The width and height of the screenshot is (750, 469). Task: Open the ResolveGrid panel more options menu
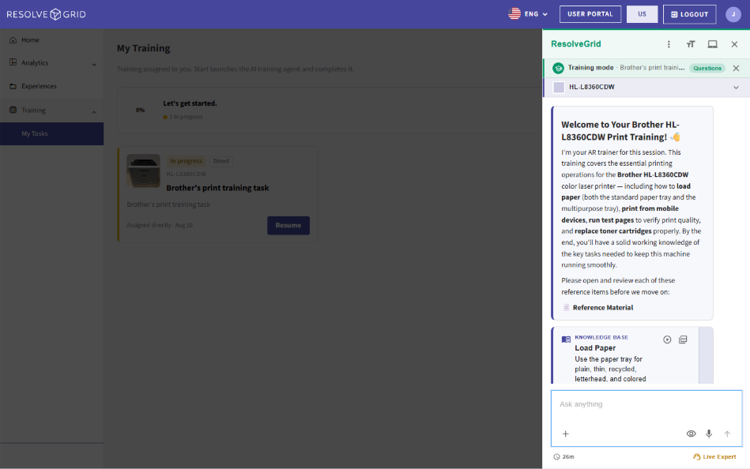click(669, 44)
